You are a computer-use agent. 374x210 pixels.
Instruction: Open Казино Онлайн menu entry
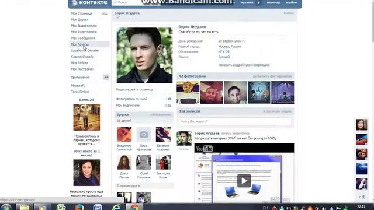(x=82, y=57)
